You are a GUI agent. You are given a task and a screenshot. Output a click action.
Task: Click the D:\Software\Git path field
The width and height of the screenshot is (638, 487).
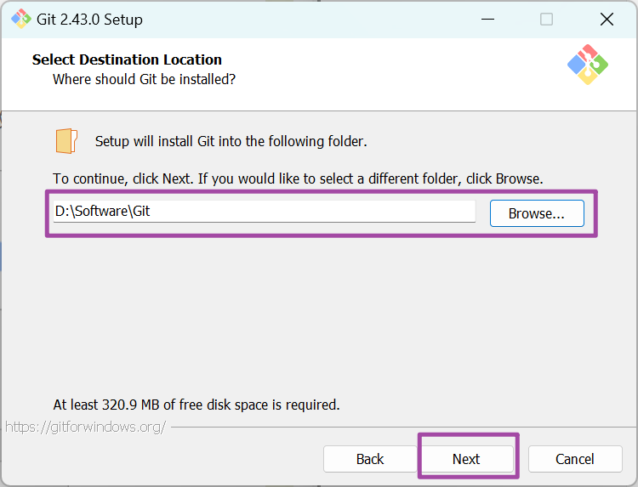264,211
